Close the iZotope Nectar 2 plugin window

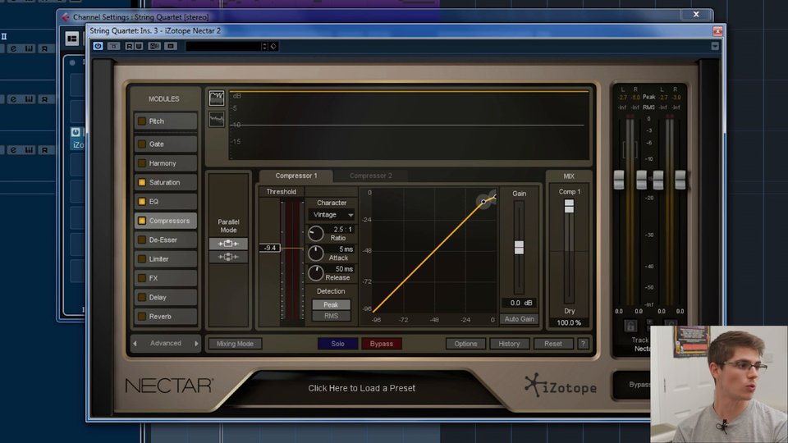(717, 30)
